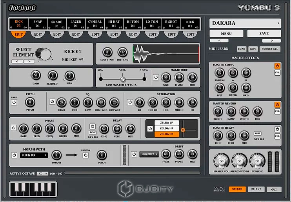Click the EQ LOW ADJ knob
Viewport: 291px width, 202px height.
point(114,102)
